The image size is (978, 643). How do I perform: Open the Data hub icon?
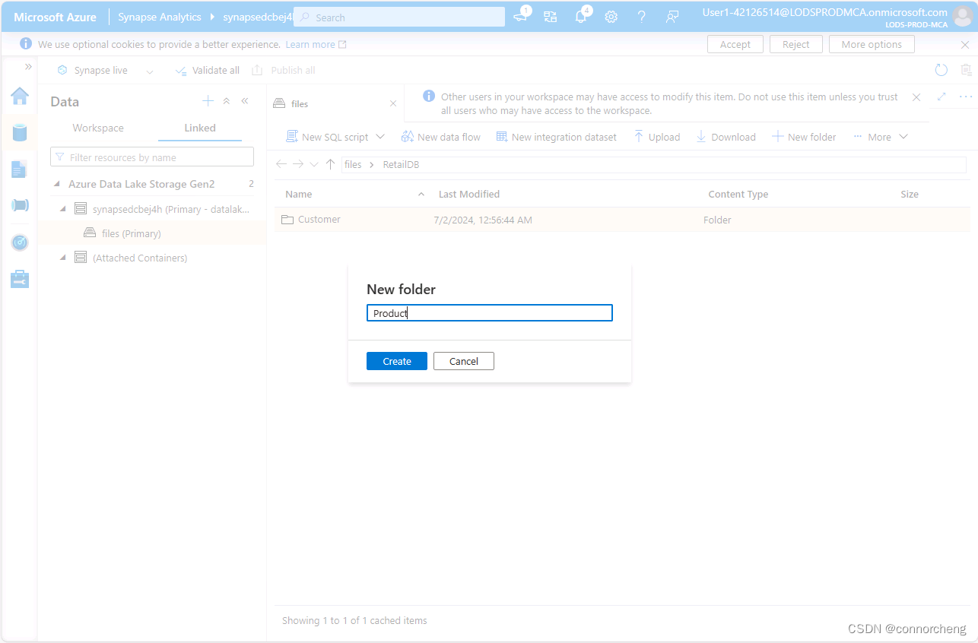(20, 132)
